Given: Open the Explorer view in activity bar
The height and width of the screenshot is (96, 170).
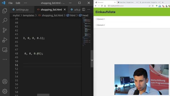Looking at the screenshot, I should pos(5,11).
